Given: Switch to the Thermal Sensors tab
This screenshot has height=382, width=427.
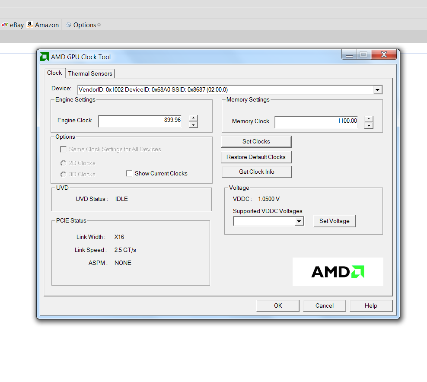Looking at the screenshot, I should pos(90,73).
